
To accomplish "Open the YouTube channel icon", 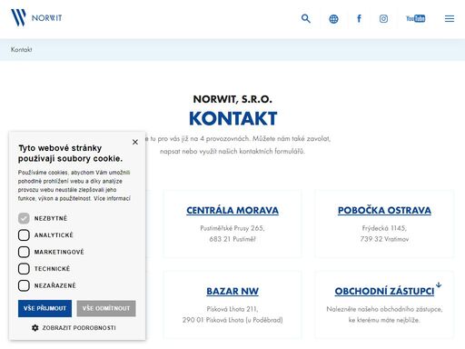I will [x=416, y=18].
